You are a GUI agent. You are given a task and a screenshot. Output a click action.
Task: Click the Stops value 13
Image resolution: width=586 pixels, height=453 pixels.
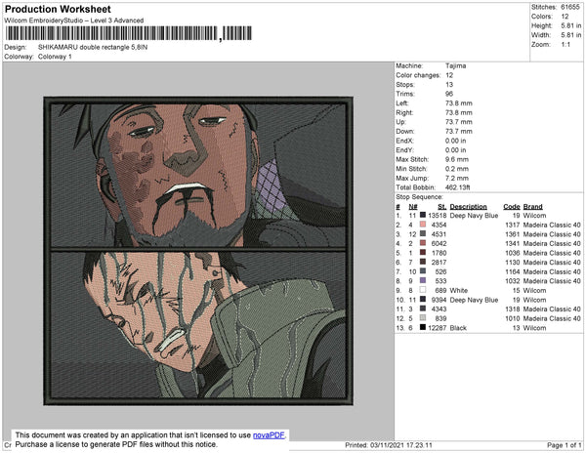449,84
